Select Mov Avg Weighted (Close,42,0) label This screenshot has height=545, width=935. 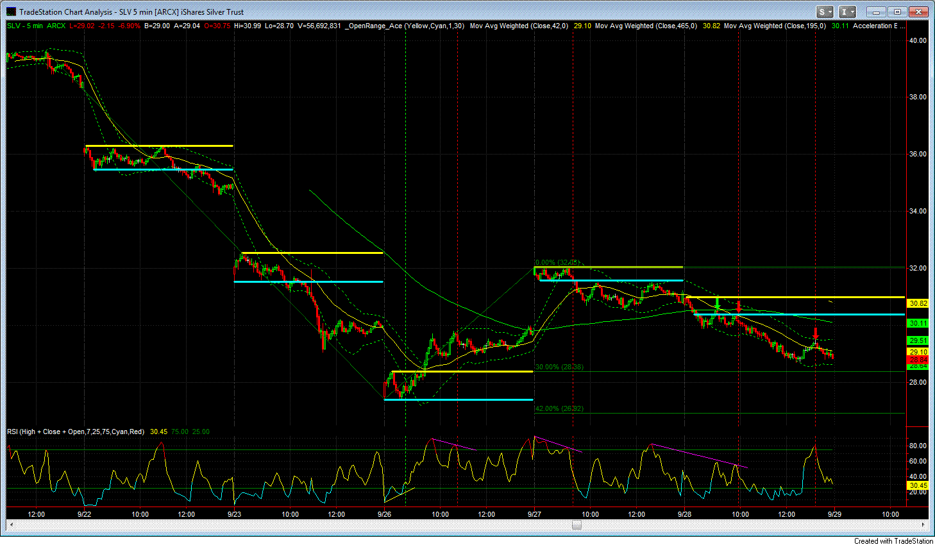coord(519,26)
